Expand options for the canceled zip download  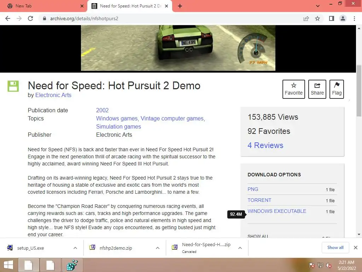[x=240, y=248]
